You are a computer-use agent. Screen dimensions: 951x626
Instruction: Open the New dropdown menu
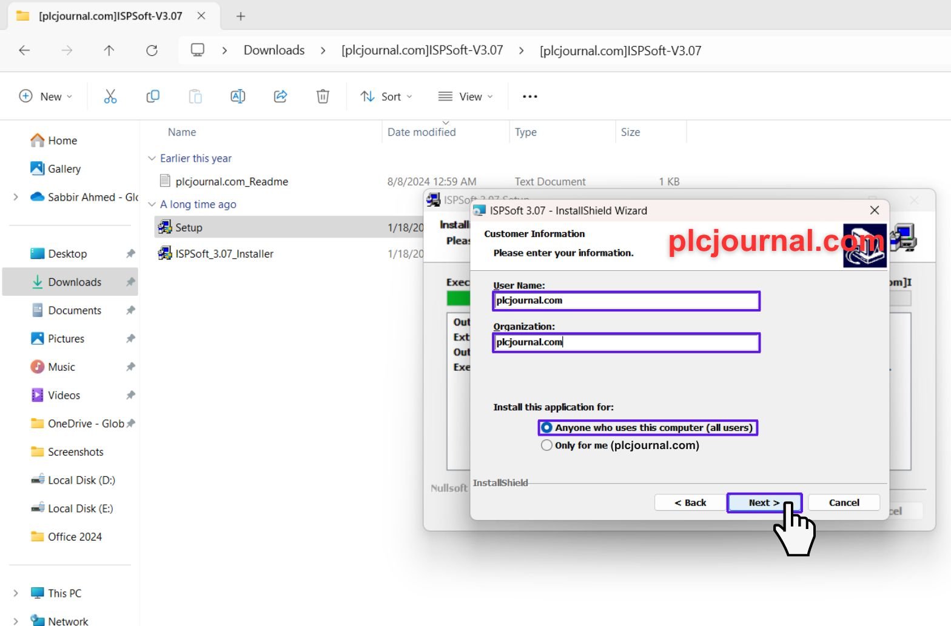click(45, 96)
